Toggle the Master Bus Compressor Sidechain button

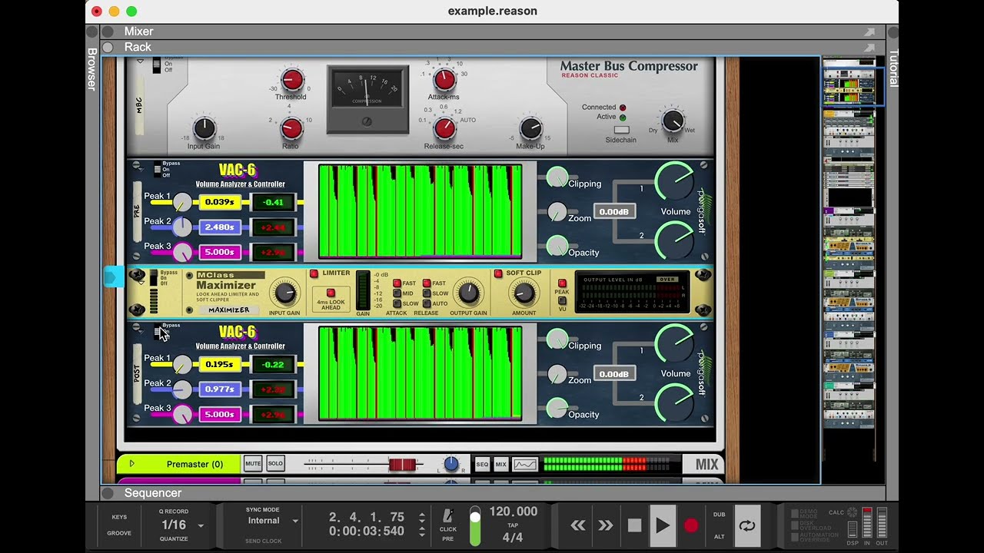tap(621, 130)
